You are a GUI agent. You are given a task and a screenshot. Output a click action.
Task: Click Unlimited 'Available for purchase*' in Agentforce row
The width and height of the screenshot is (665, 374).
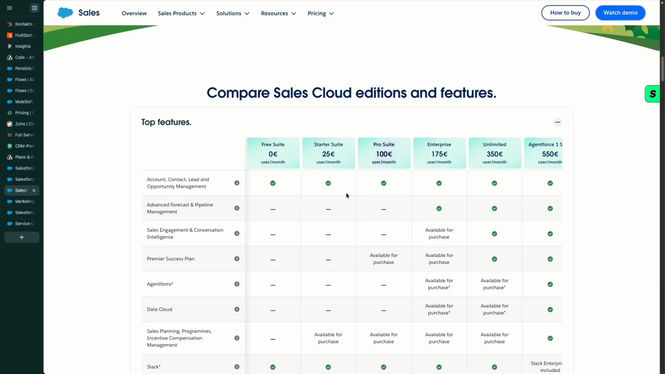click(x=495, y=284)
